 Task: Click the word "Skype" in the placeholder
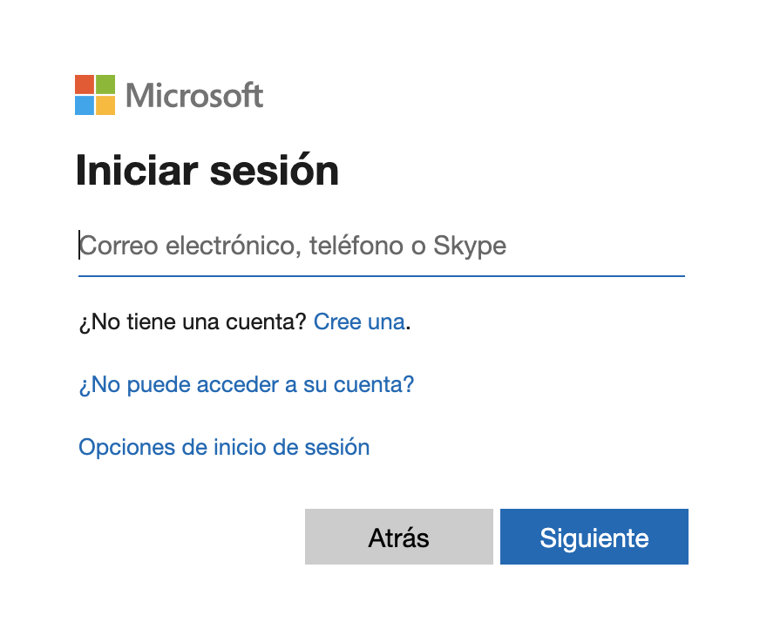pyautogui.click(x=470, y=246)
